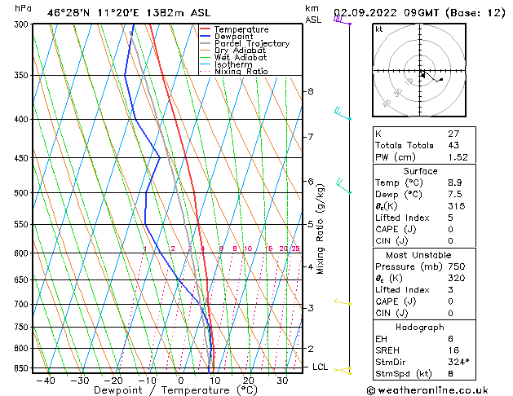
Task: Click the copyright symbol before weatheronline
Action: tap(370, 389)
